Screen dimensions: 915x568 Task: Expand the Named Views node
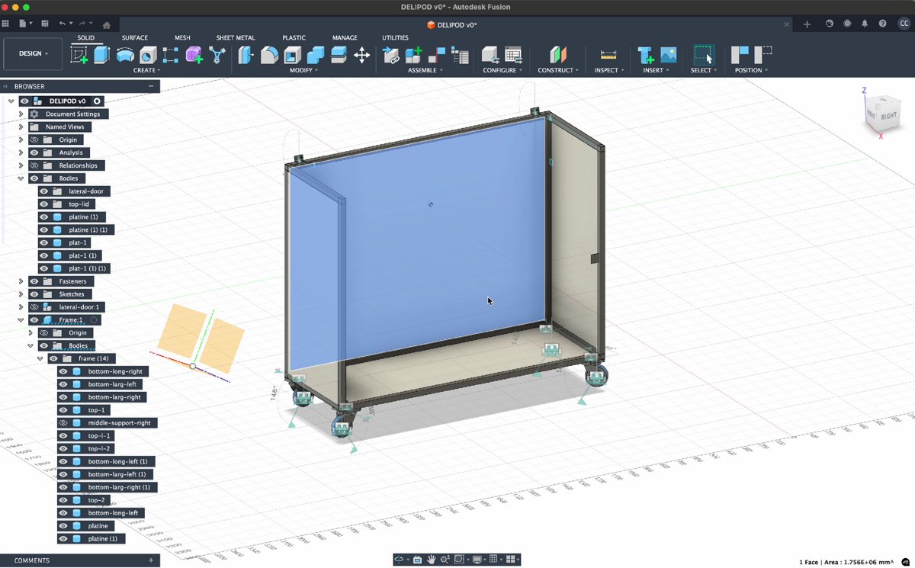coord(21,127)
